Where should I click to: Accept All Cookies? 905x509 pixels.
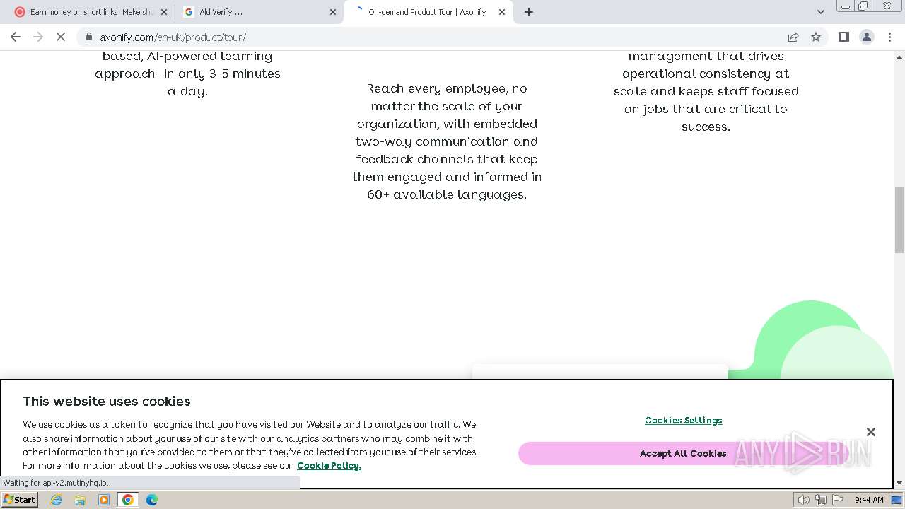click(x=683, y=453)
